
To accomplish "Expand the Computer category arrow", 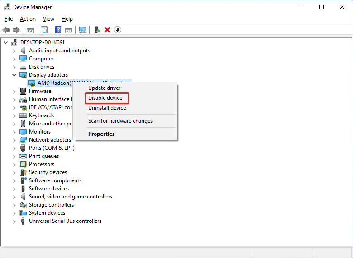I will (14, 59).
